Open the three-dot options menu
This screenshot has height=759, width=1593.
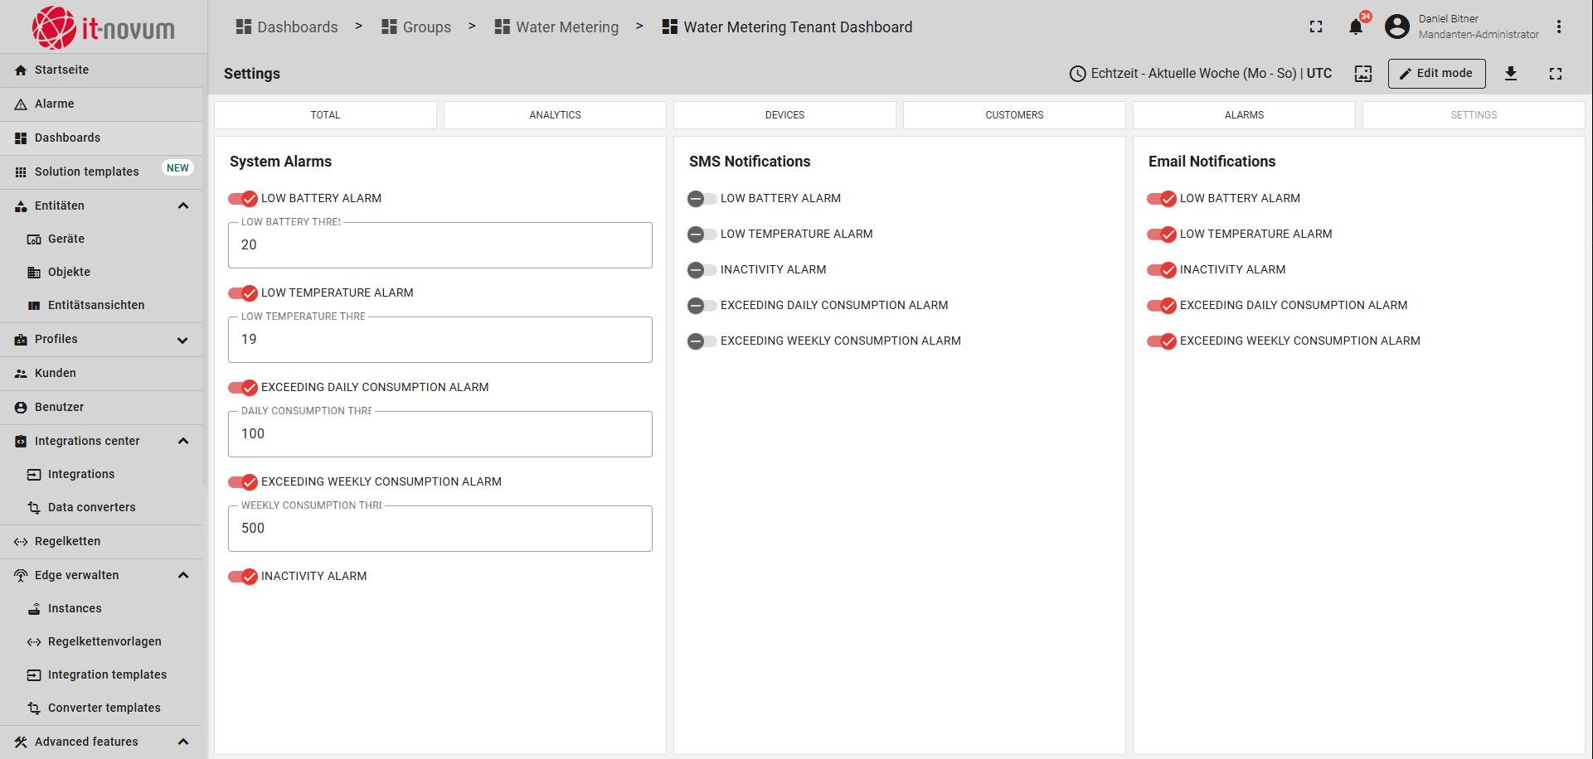[x=1559, y=27]
